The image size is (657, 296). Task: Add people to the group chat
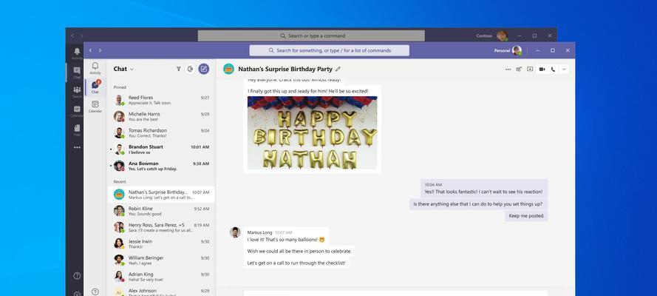pos(519,69)
